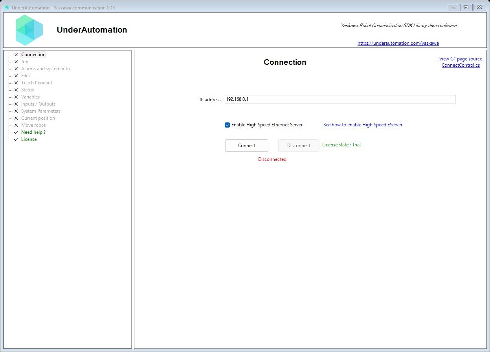Image resolution: width=490 pixels, height=352 pixels.
Task: Click in the IP address field
Action: [340, 99]
